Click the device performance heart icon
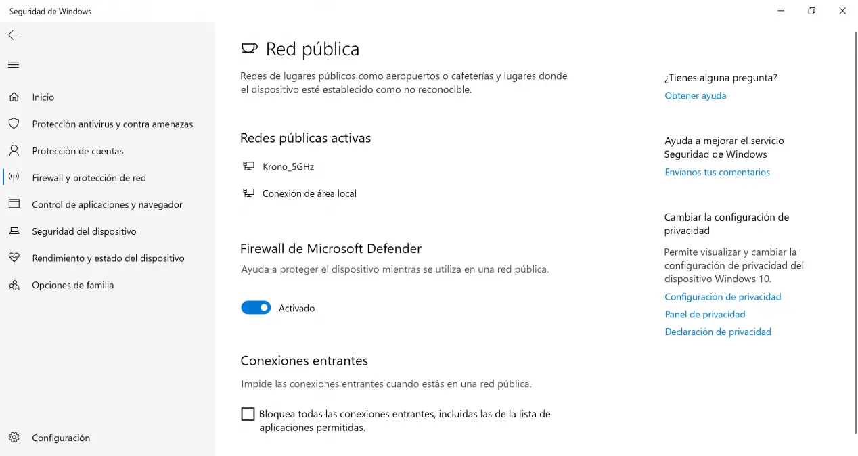The width and height of the screenshot is (858, 456). click(x=14, y=258)
